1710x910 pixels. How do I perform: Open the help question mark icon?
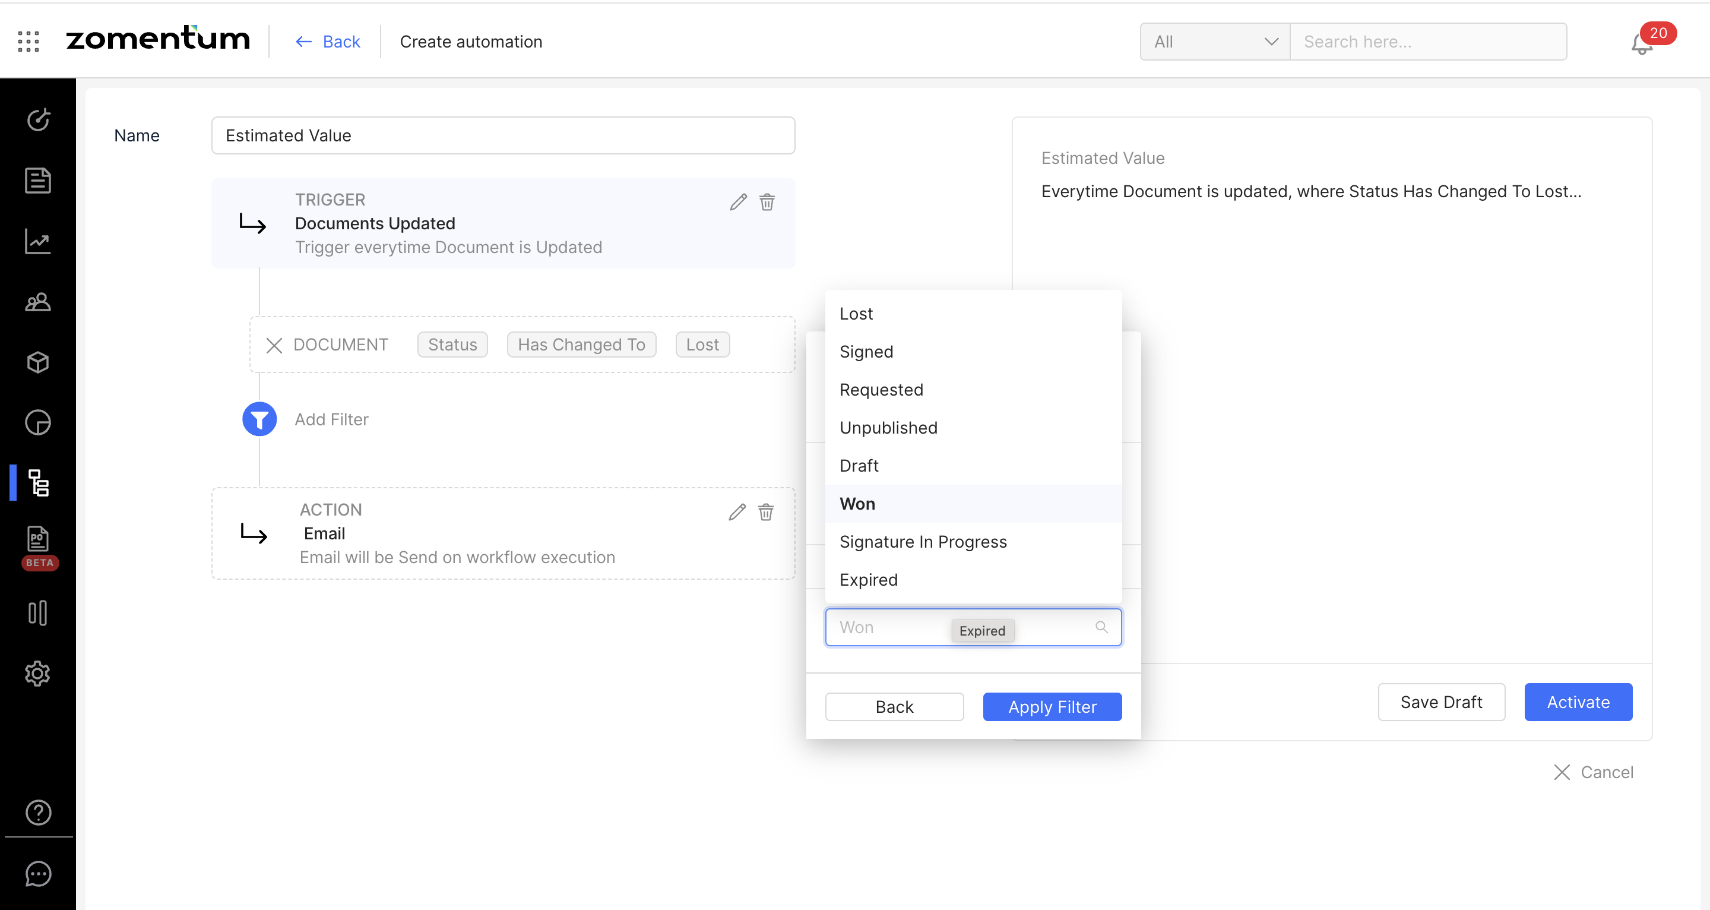click(38, 813)
